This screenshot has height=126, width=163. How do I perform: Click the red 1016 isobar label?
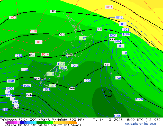tap(39, 42)
